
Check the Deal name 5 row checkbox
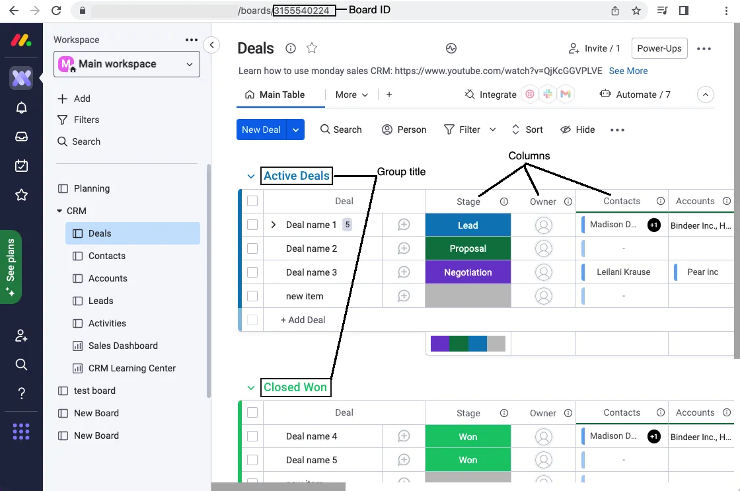[252, 460]
